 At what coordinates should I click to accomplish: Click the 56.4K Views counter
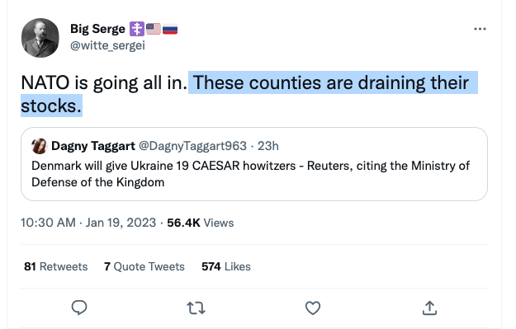(201, 223)
